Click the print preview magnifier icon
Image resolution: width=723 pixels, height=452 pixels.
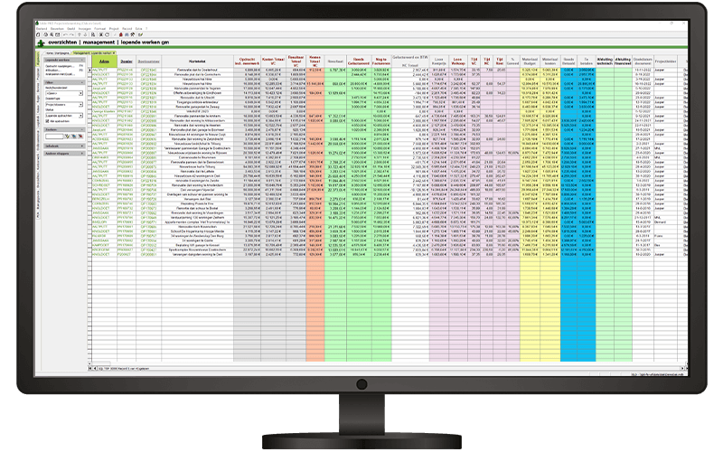52,34
